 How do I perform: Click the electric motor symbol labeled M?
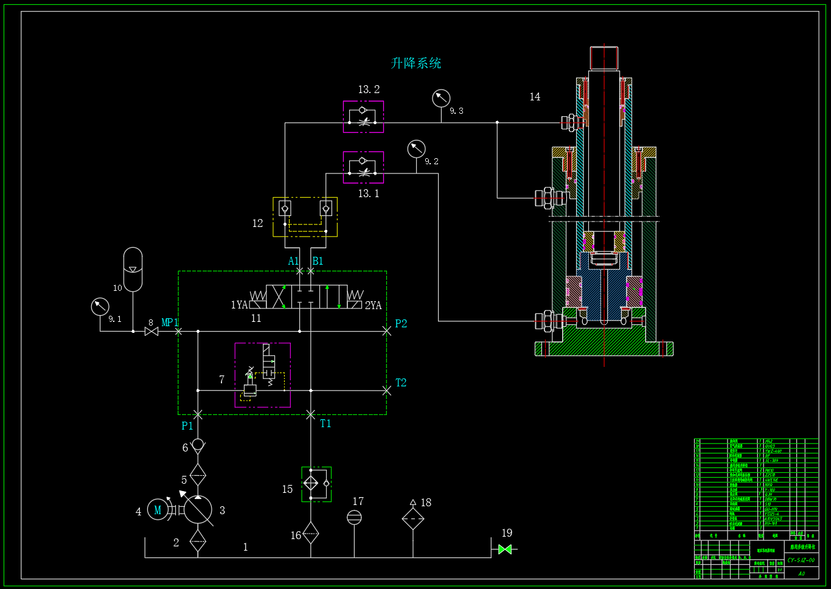(158, 509)
